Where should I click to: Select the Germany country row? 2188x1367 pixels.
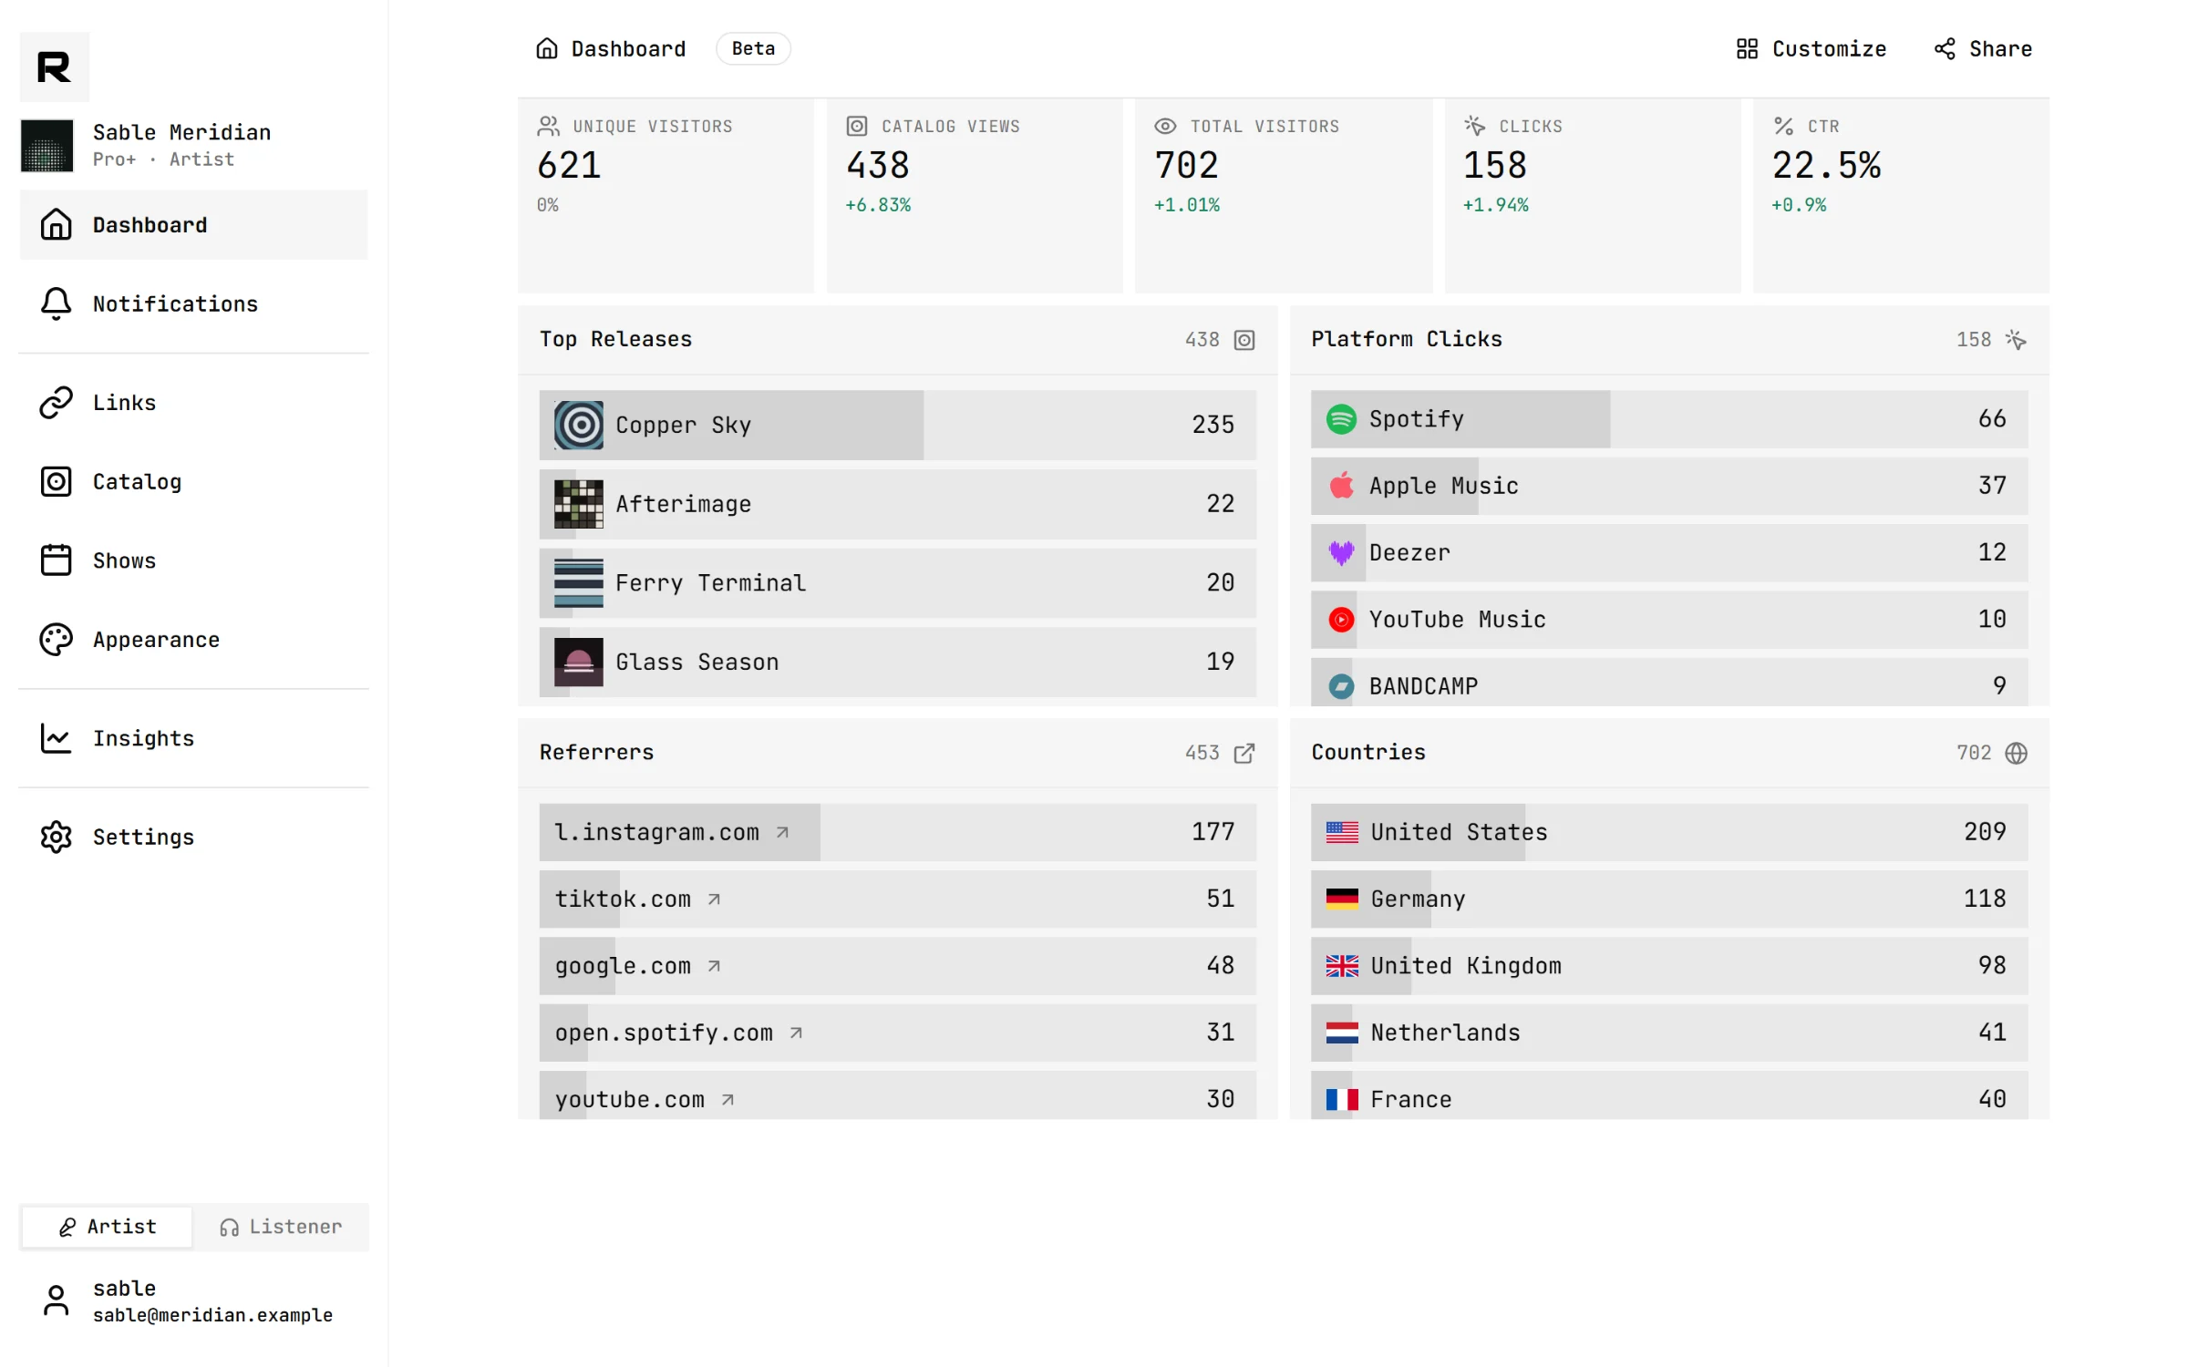tap(1668, 899)
